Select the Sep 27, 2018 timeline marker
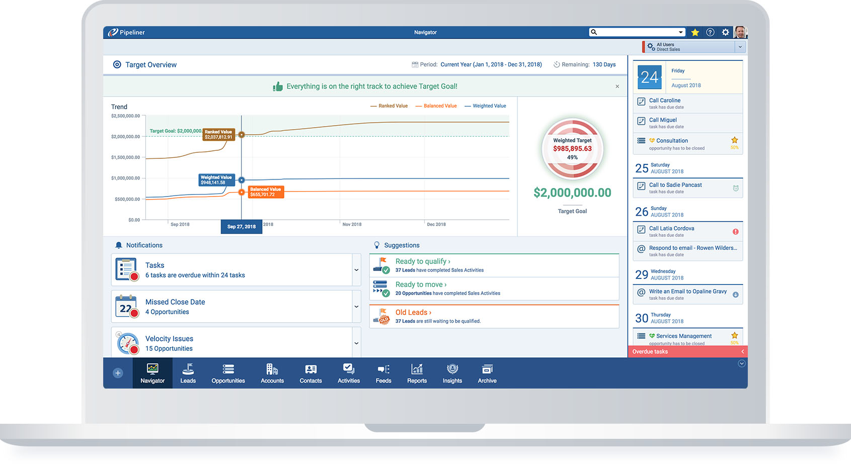The width and height of the screenshot is (851, 467). click(x=242, y=227)
